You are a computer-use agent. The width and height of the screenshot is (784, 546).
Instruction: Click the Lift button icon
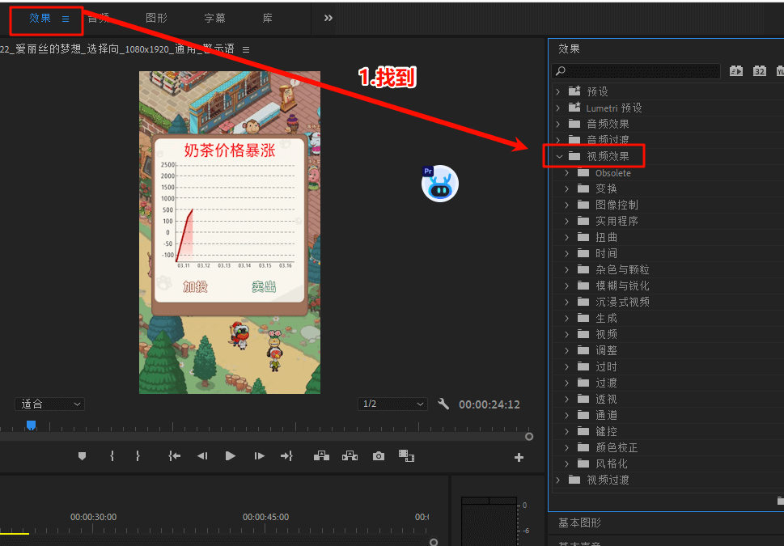321,456
